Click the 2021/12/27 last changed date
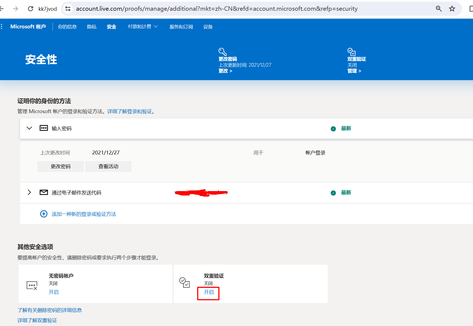Image resolution: width=473 pixels, height=326 pixels. pos(106,153)
